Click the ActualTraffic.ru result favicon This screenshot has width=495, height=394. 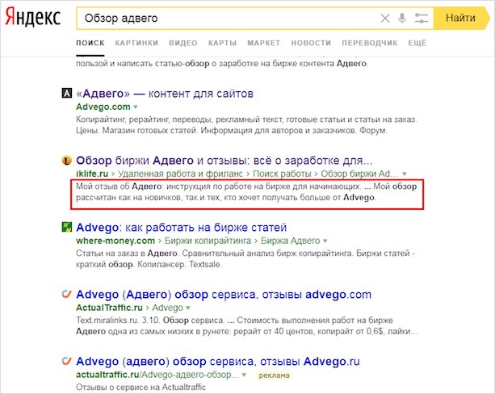tap(67, 295)
